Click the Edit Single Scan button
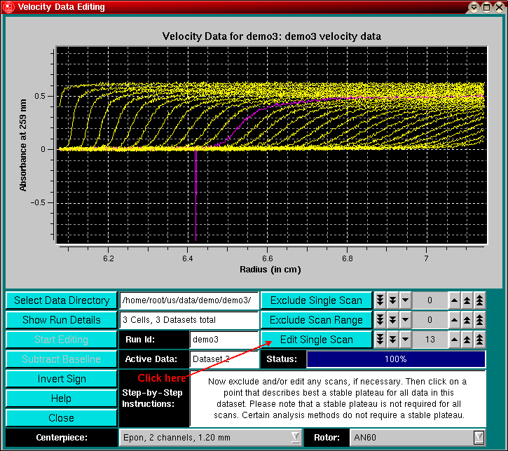Screen dimensions: 508x451 click(x=316, y=340)
